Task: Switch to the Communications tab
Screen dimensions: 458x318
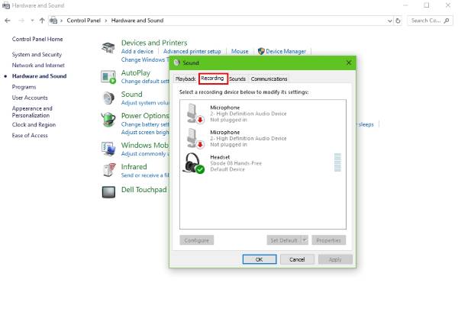Action: point(269,79)
